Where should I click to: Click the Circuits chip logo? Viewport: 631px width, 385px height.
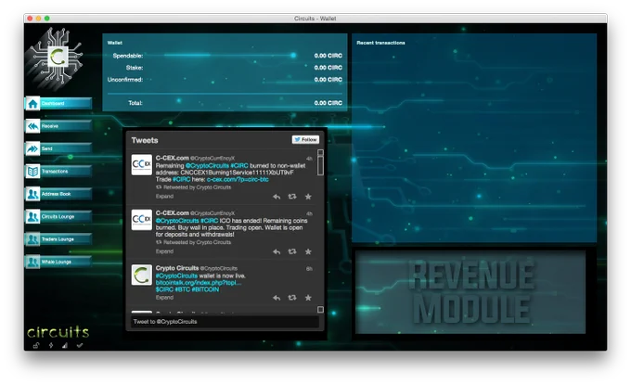[x=57, y=58]
